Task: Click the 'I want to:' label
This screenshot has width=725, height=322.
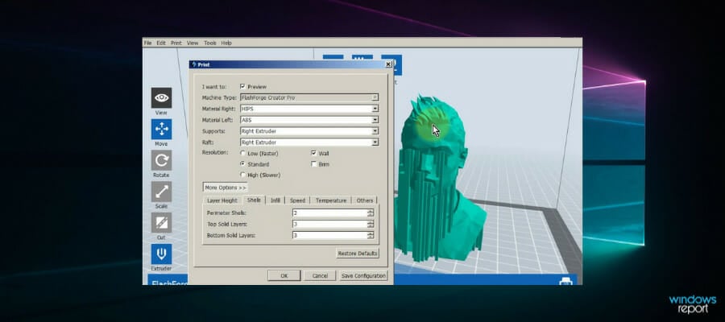Action: [x=214, y=87]
